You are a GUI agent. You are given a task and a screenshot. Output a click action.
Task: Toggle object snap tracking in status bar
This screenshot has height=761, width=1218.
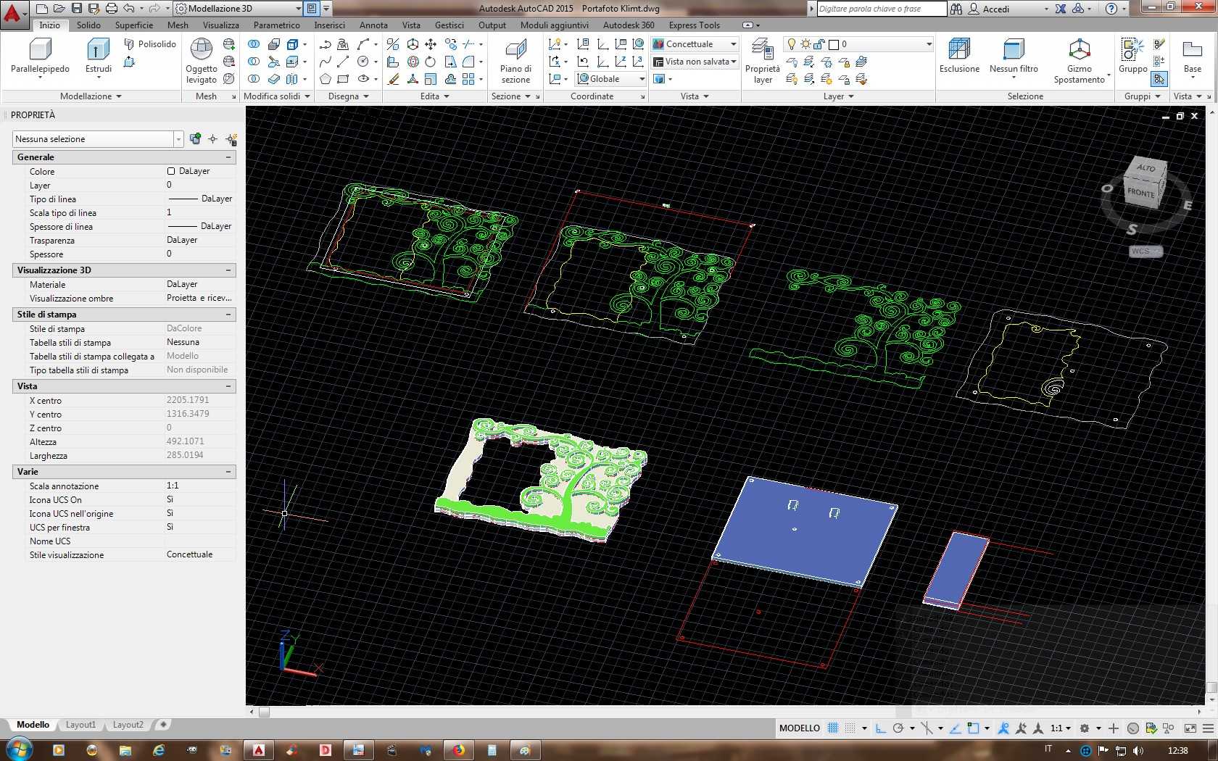(x=956, y=728)
